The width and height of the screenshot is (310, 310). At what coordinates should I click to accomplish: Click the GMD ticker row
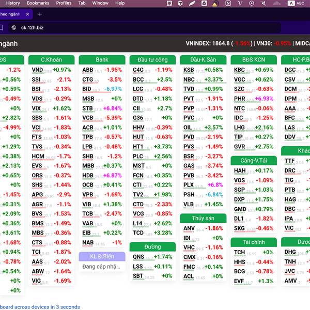point(254,209)
